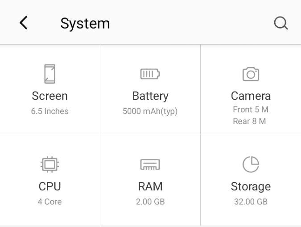Tap the Battery icon
This screenshot has width=301, height=227.
tap(150, 74)
